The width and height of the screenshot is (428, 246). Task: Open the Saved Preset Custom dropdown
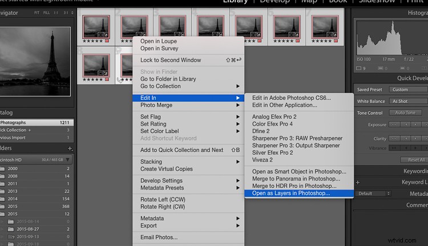(x=407, y=90)
